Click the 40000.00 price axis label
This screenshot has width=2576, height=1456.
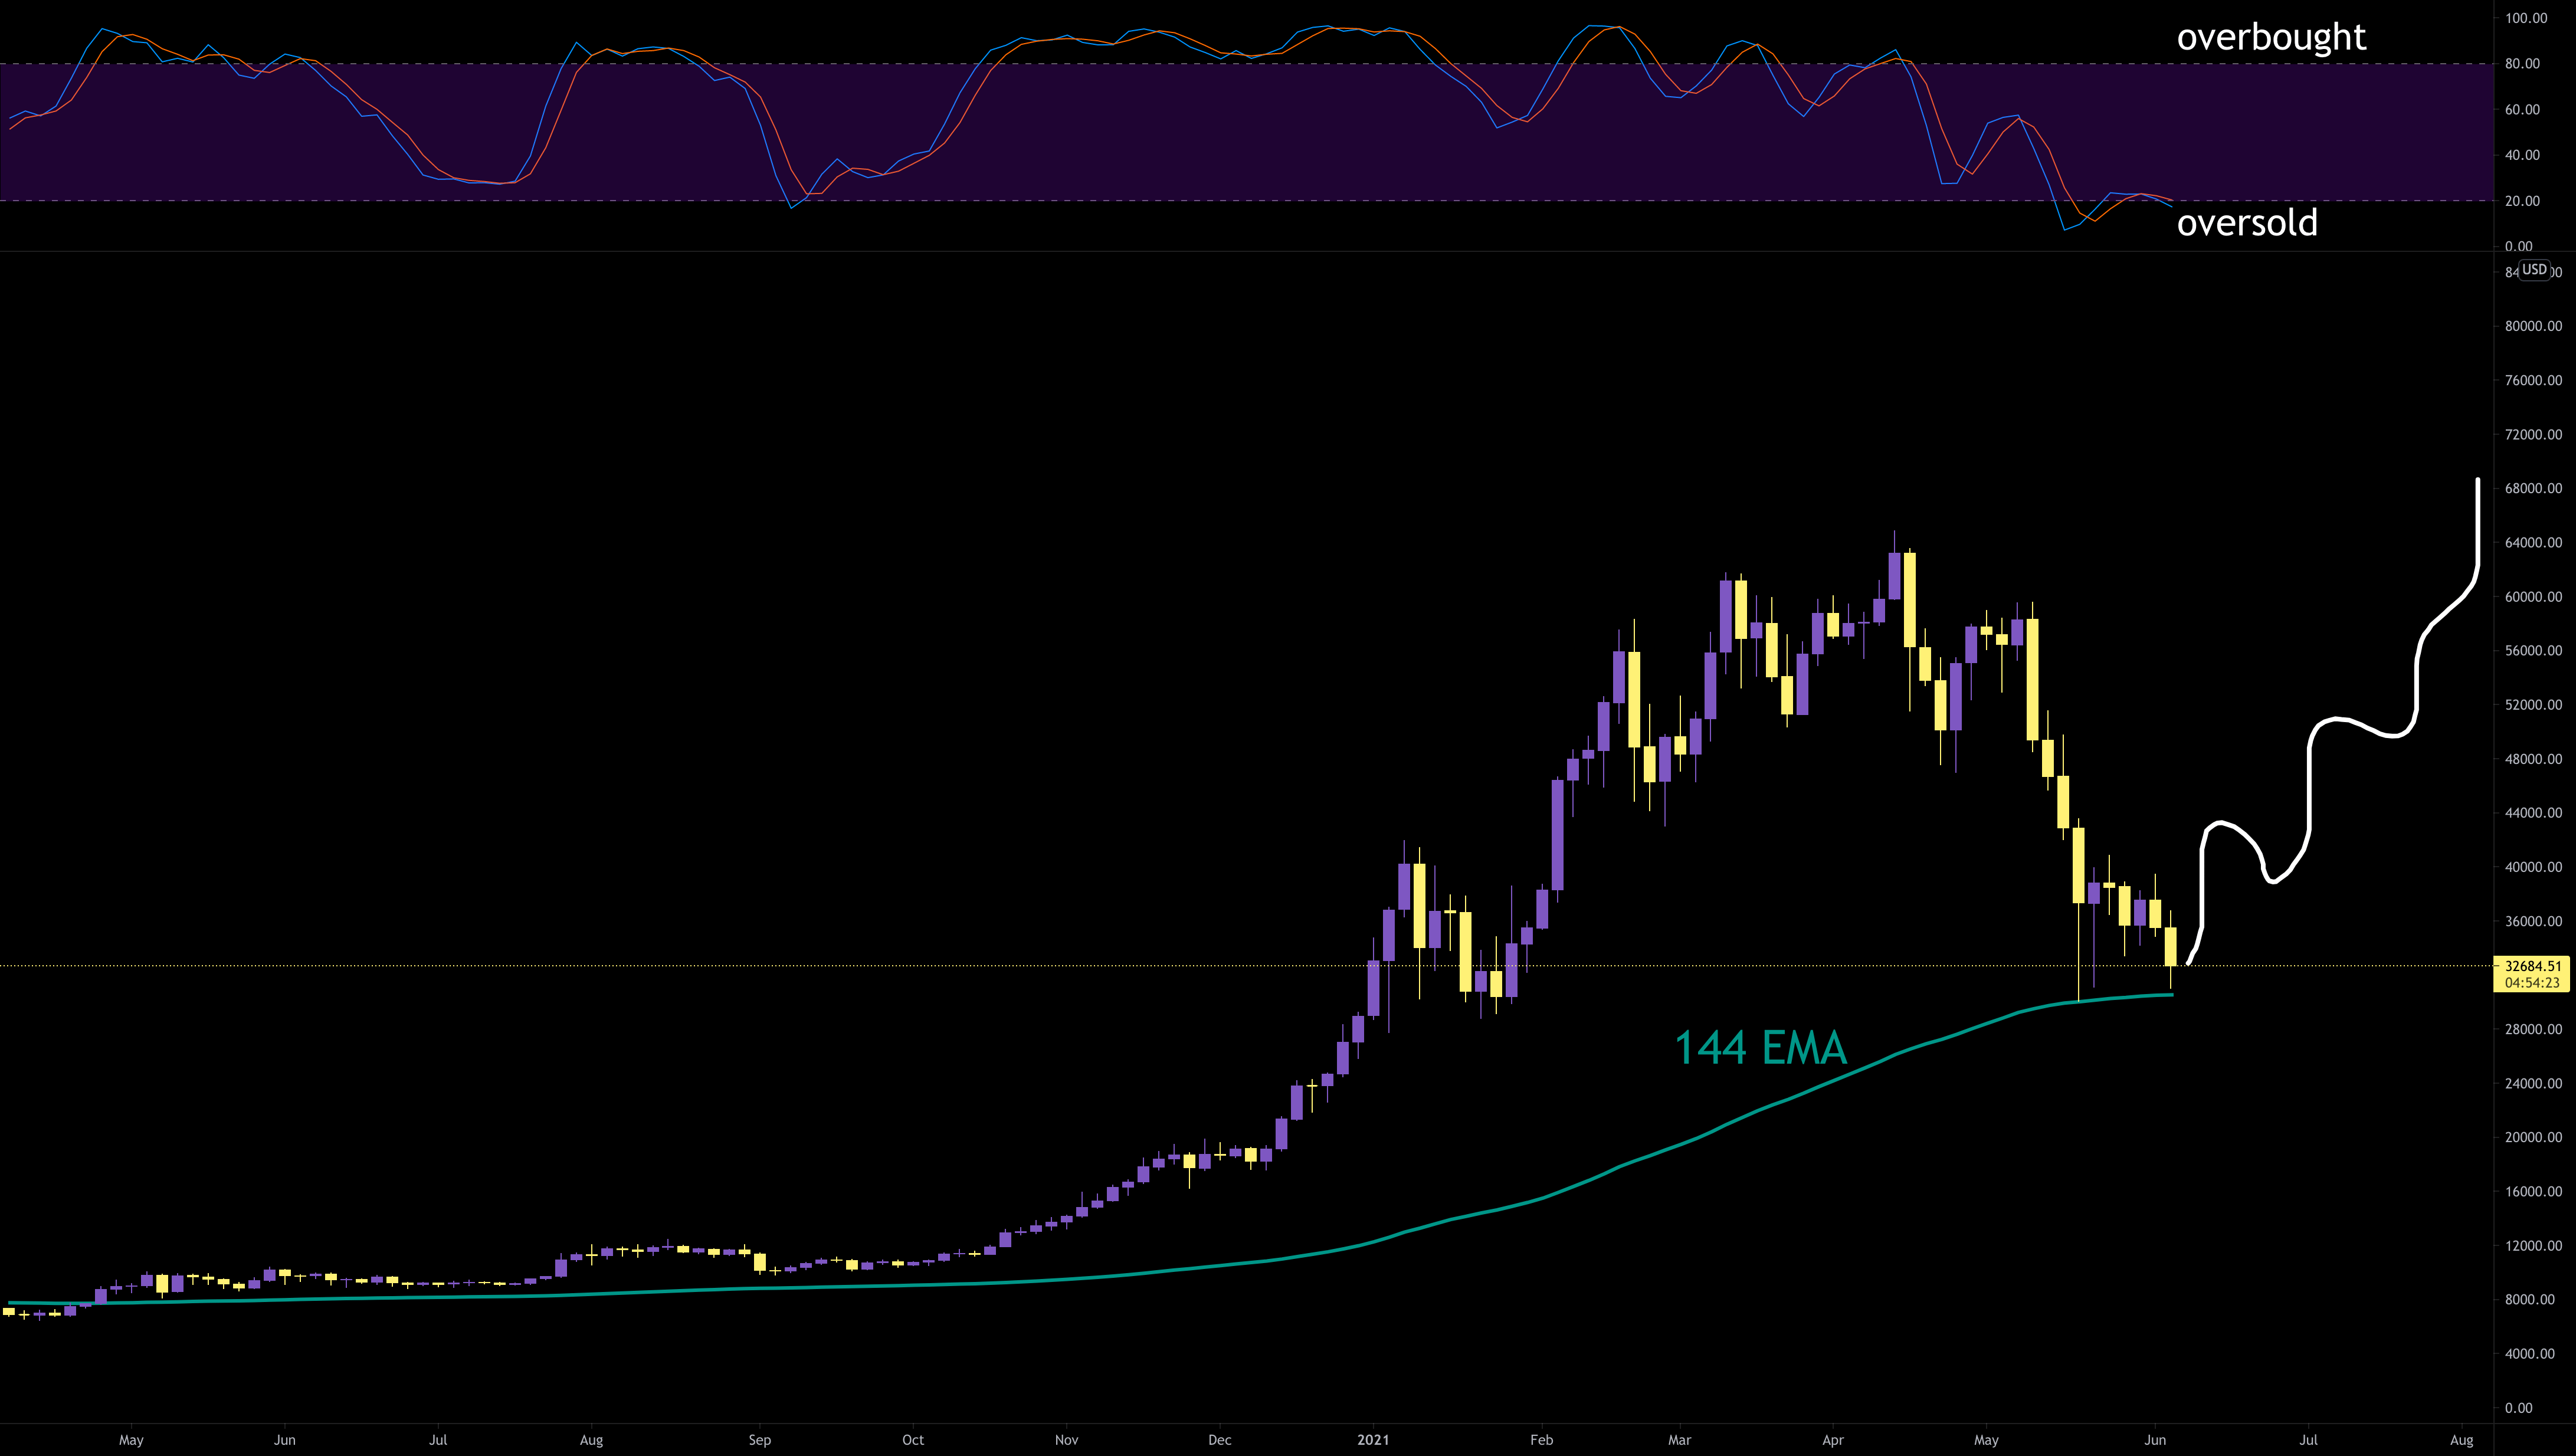(x=2533, y=866)
